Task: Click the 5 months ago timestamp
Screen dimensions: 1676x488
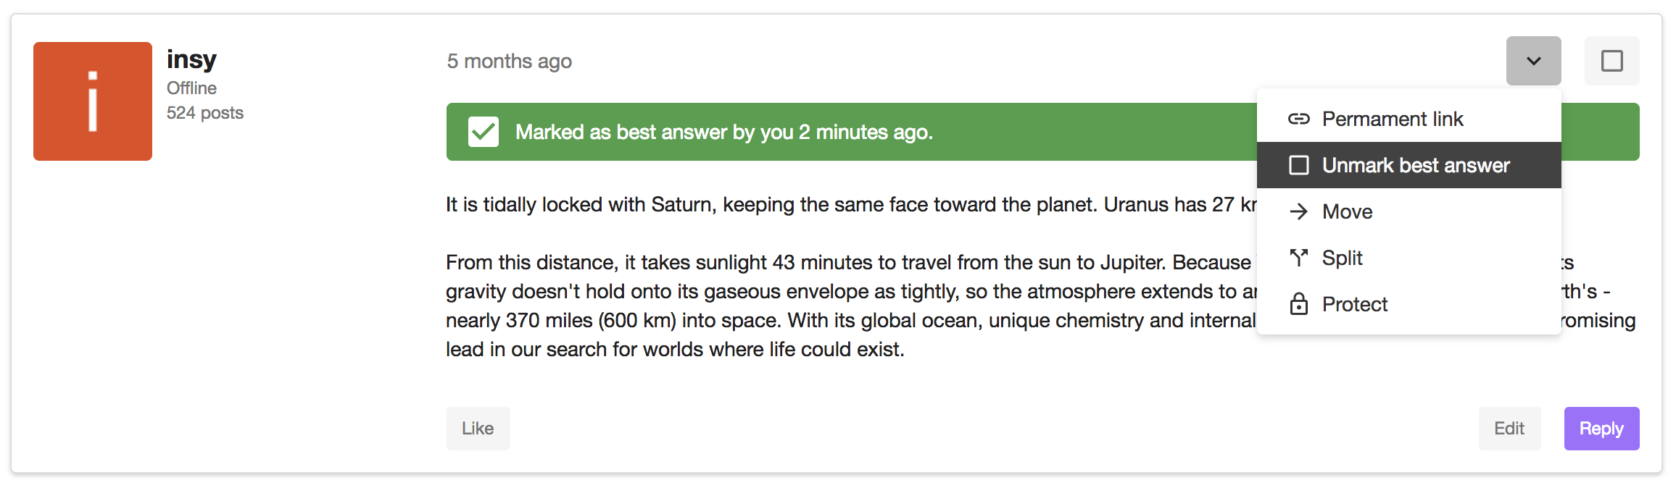Action: [509, 61]
